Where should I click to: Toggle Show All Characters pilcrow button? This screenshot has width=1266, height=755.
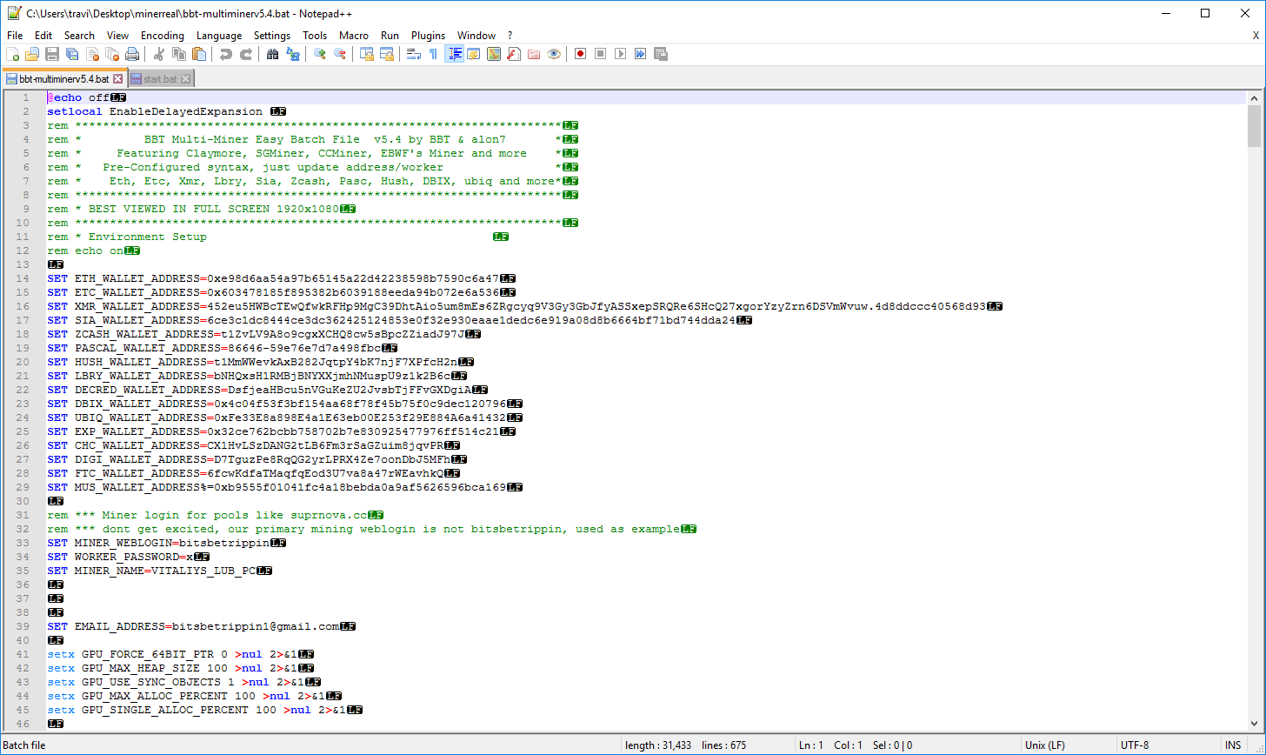(x=433, y=54)
